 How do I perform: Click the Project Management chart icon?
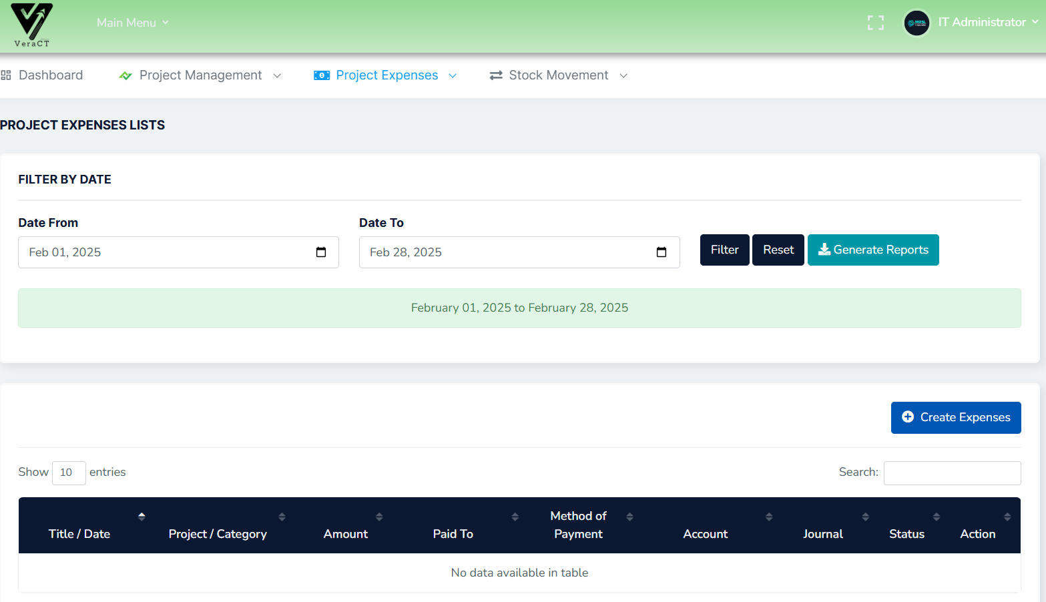coord(125,75)
